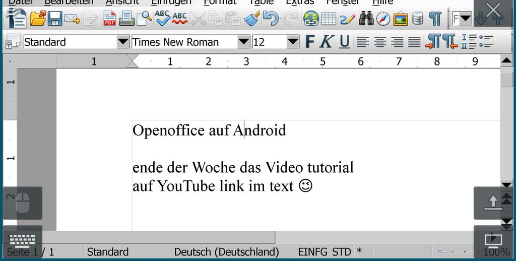516x261 pixels.
Task: Toggle AutoSpellcheck with the red-wave ABC icon
Action: pyautogui.click(x=180, y=19)
